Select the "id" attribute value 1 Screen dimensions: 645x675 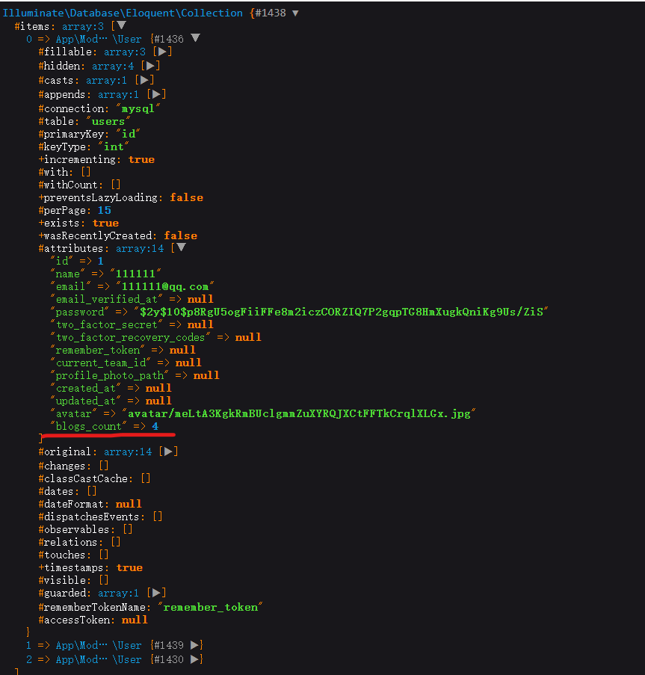point(100,261)
